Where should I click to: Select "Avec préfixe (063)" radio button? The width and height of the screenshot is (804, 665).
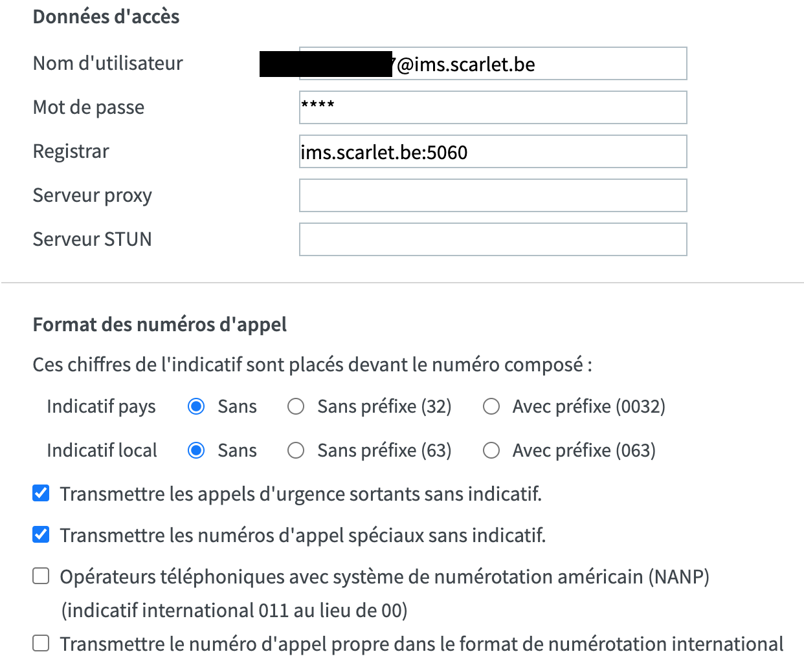pyautogui.click(x=491, y=450)
